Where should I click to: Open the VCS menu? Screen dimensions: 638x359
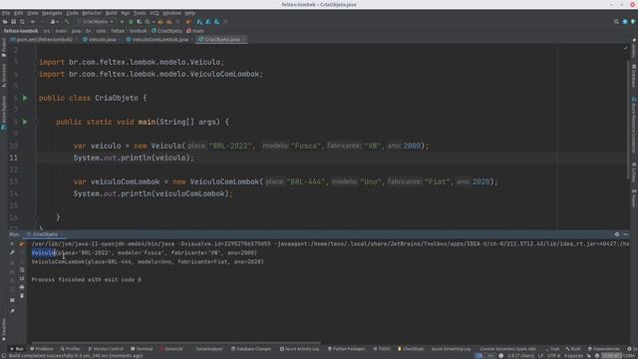point(155,13)
